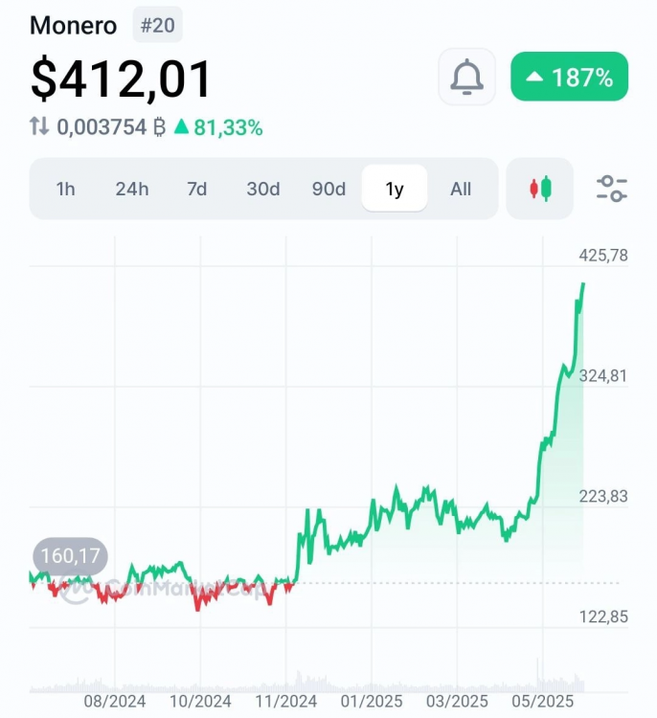The width and height of the screenshot is (657, 718).
Task: Open chart settings sliders icon
Action: click(611, 189)
